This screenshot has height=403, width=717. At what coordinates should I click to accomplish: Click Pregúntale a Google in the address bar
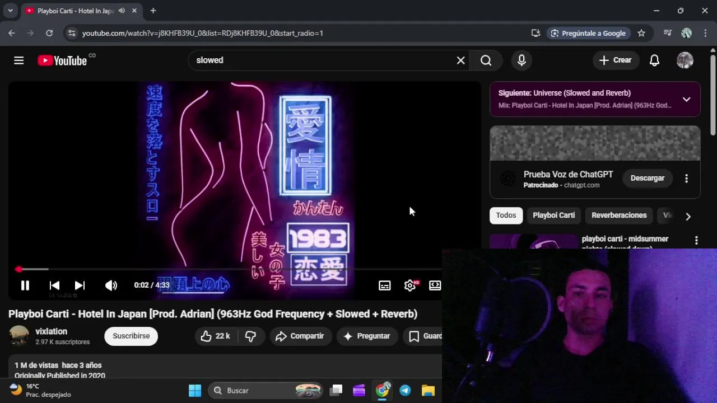click(588, 33)
